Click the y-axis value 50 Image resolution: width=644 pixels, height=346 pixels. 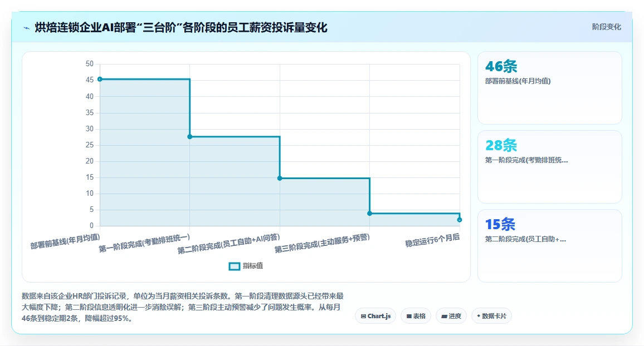coord(90,64)
